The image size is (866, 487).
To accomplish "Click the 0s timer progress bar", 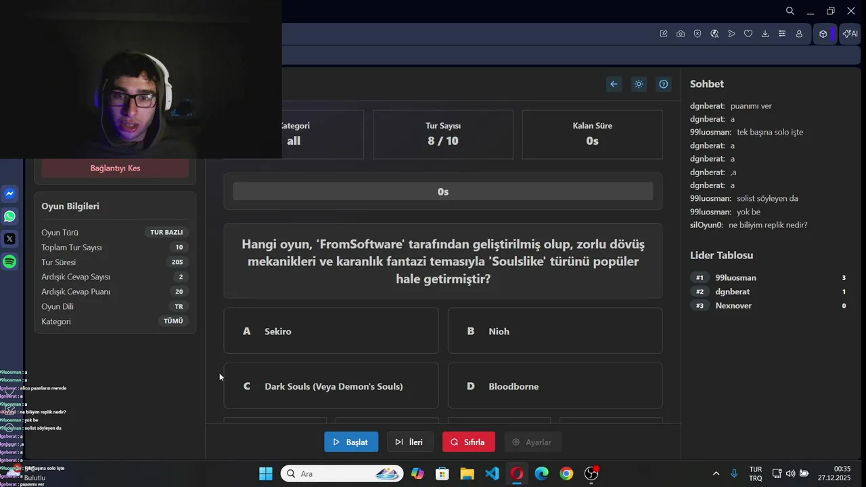I will (x=443, y=191).
